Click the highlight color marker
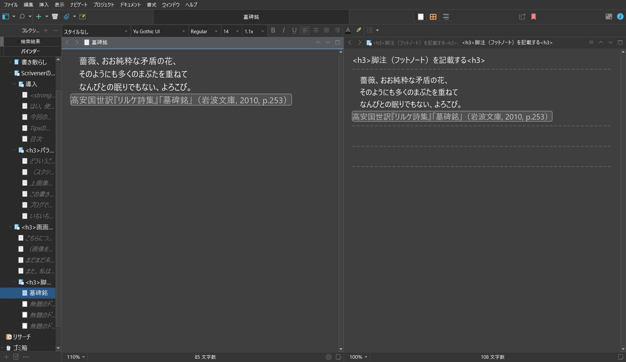The width and height of the screenshot is (626, 362). pos(358,31)
